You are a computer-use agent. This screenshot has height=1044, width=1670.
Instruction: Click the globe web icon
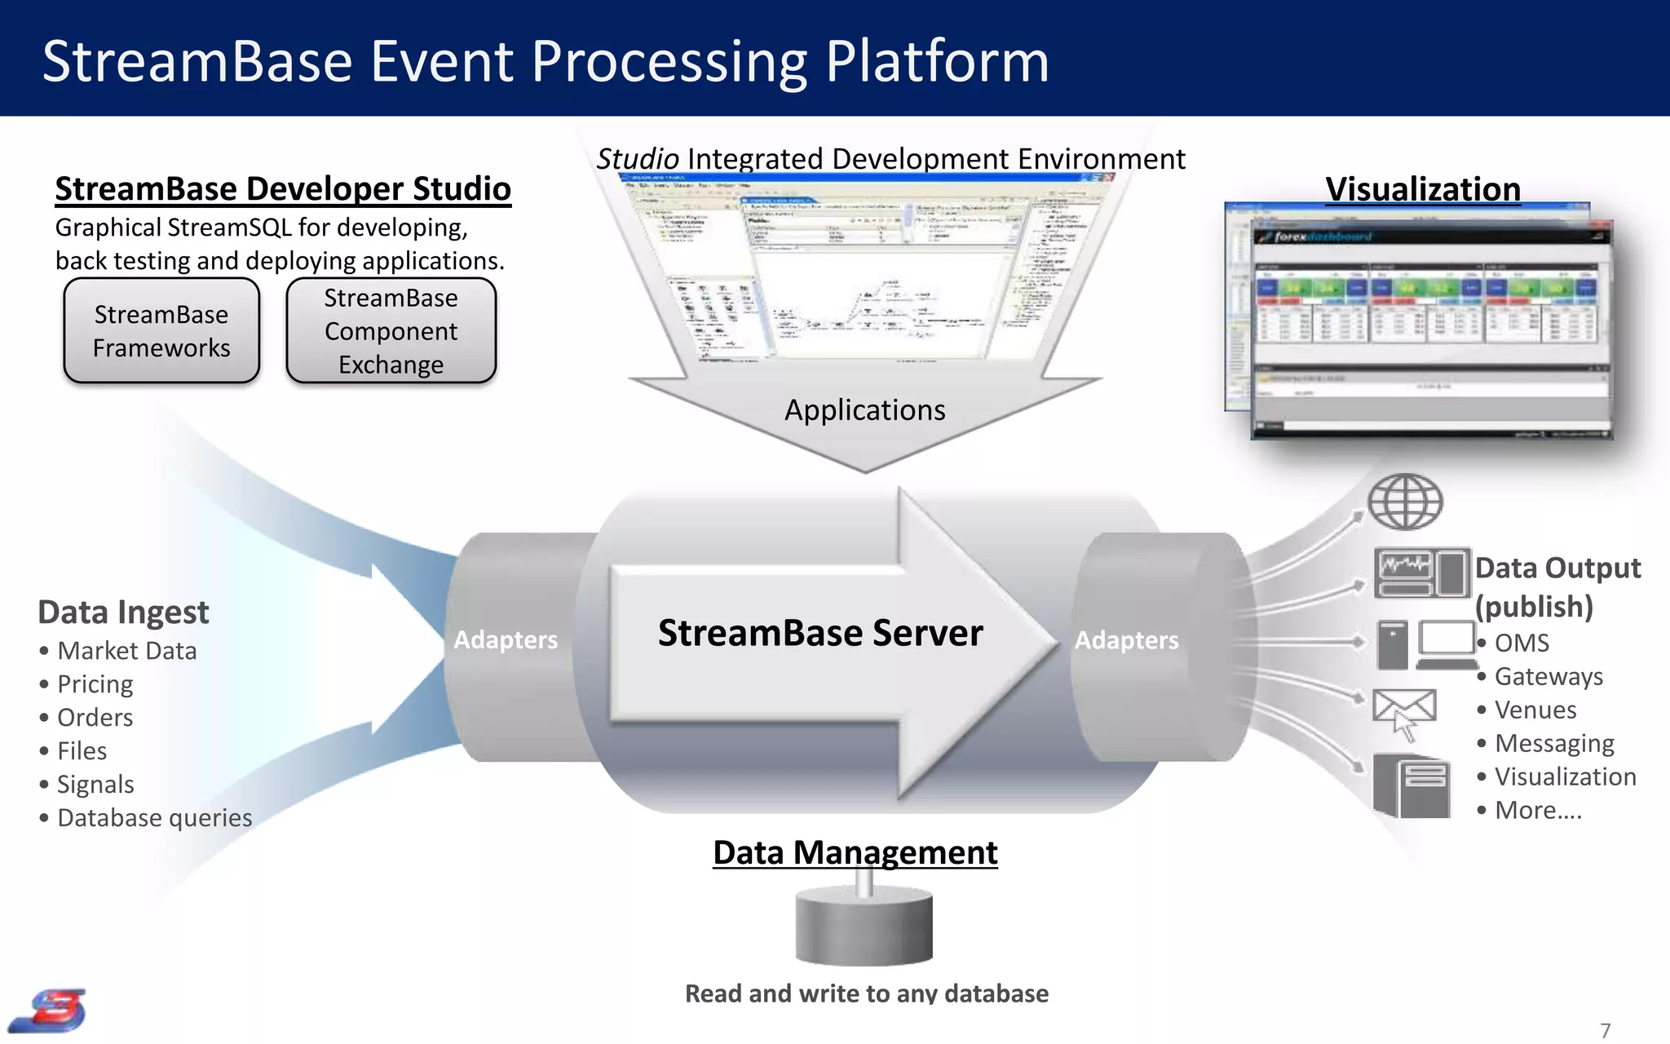point(1405,502)
